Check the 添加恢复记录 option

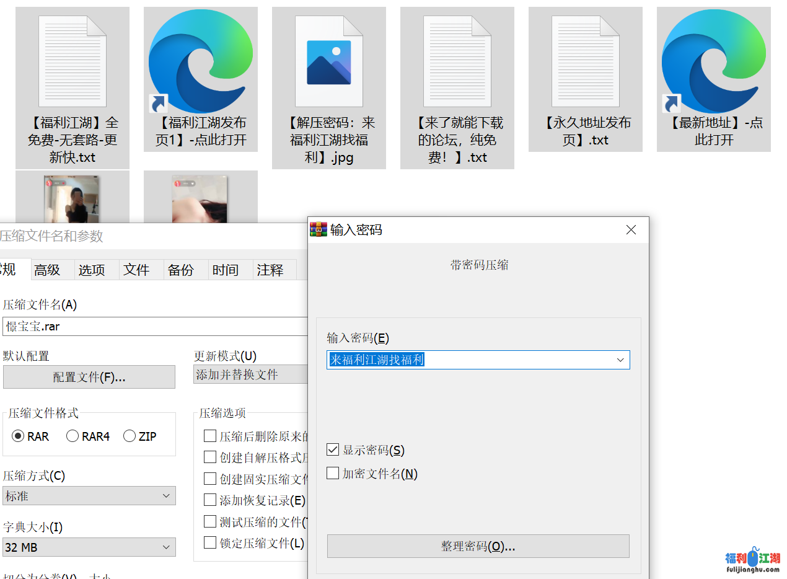tap(210, 500)
